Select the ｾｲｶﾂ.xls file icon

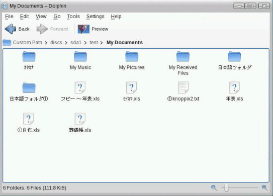[132, 87]
